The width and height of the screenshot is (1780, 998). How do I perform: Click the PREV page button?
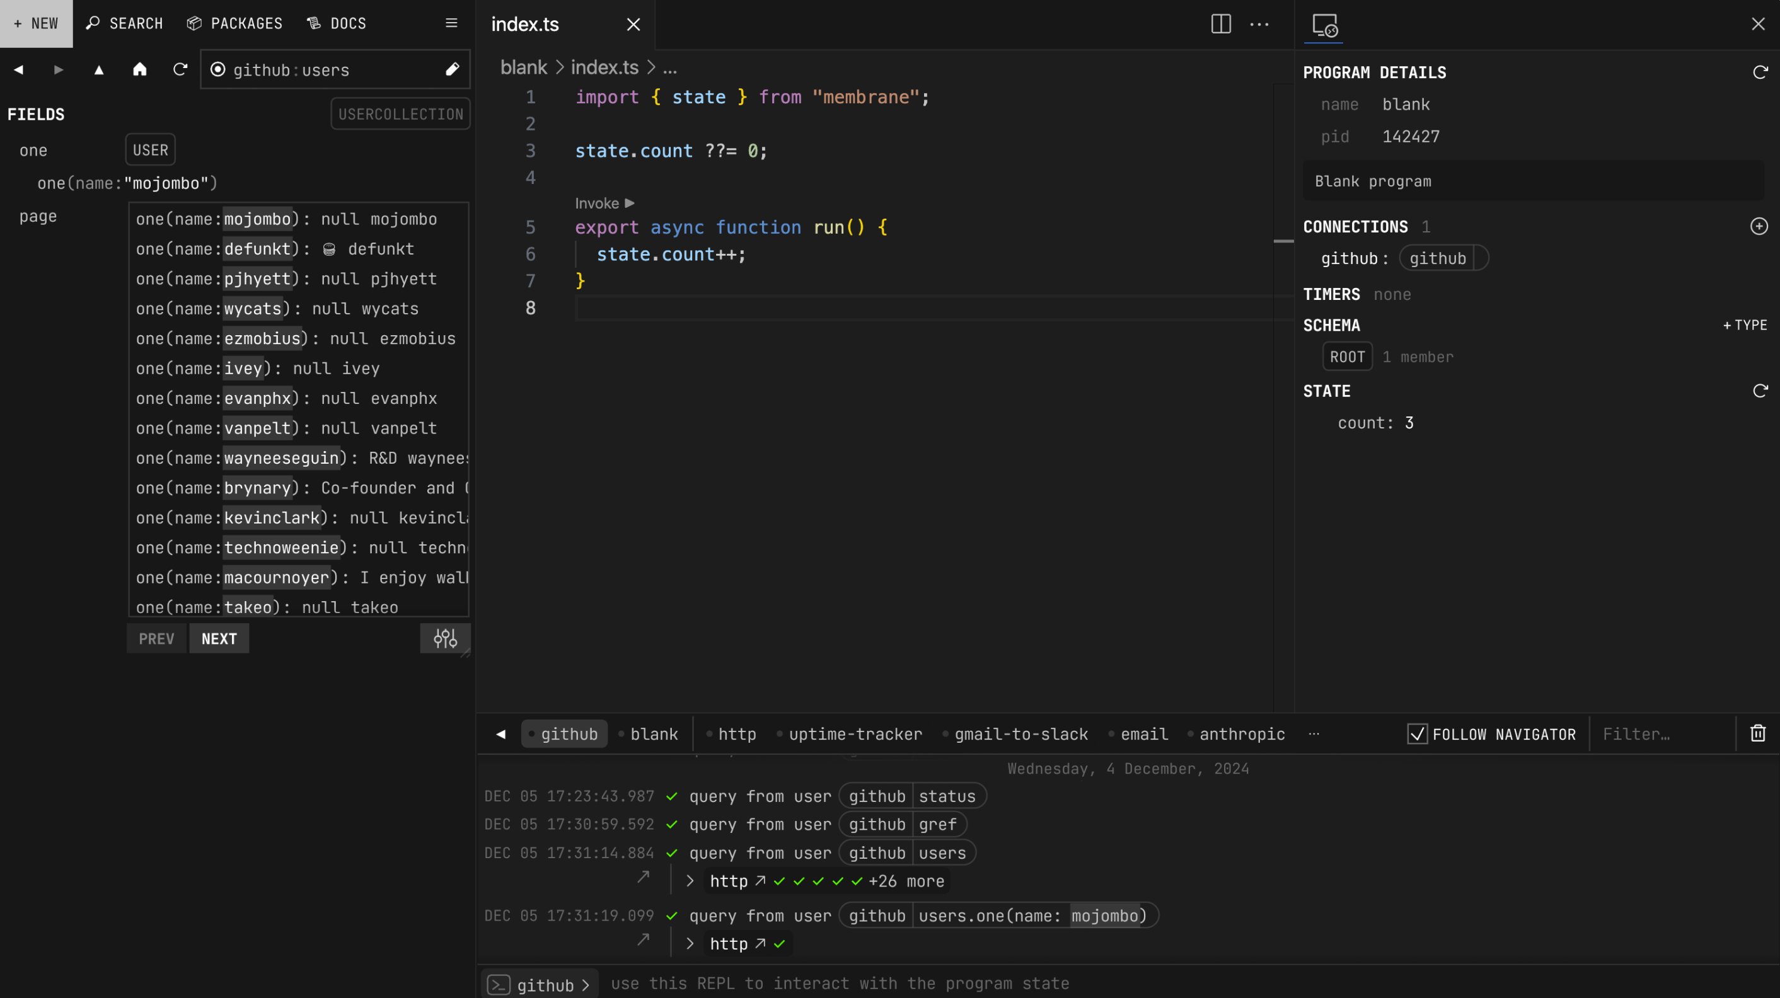[157, 639]
